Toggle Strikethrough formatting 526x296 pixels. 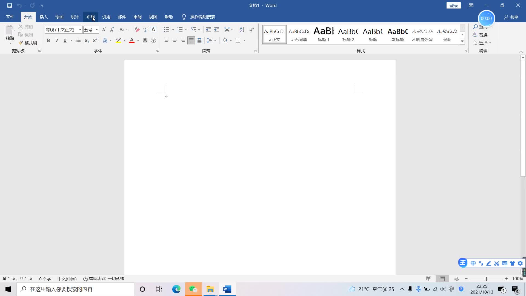point(78,41)
